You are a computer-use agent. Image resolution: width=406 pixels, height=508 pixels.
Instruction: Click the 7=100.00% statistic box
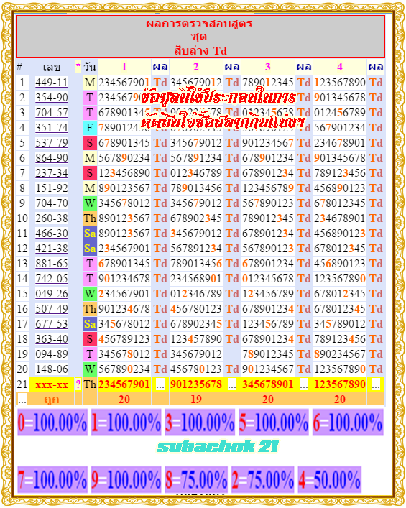click(52, 479)
